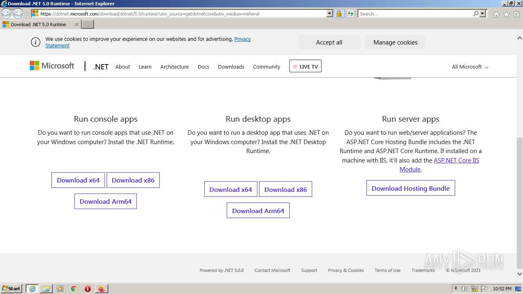The height and width of the screenshot is (294, 523).
Task: Open the Favorites star icon
Action: click(506, 14)
